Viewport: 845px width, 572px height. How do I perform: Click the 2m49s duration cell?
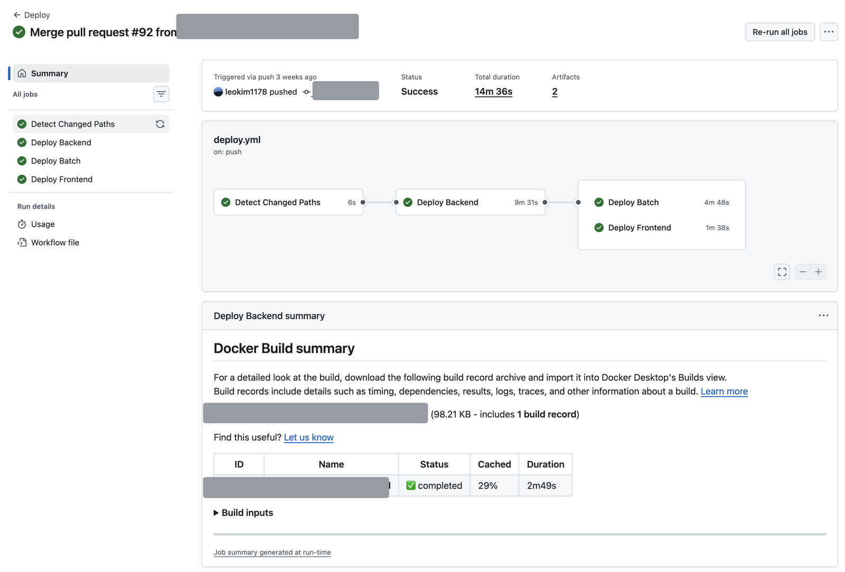pyautogui.click(x=546, y=485)
